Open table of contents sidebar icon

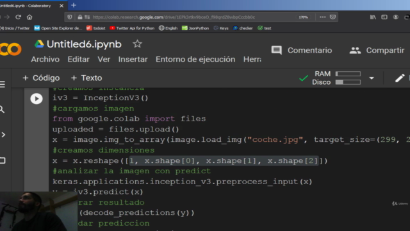point(3,84)
